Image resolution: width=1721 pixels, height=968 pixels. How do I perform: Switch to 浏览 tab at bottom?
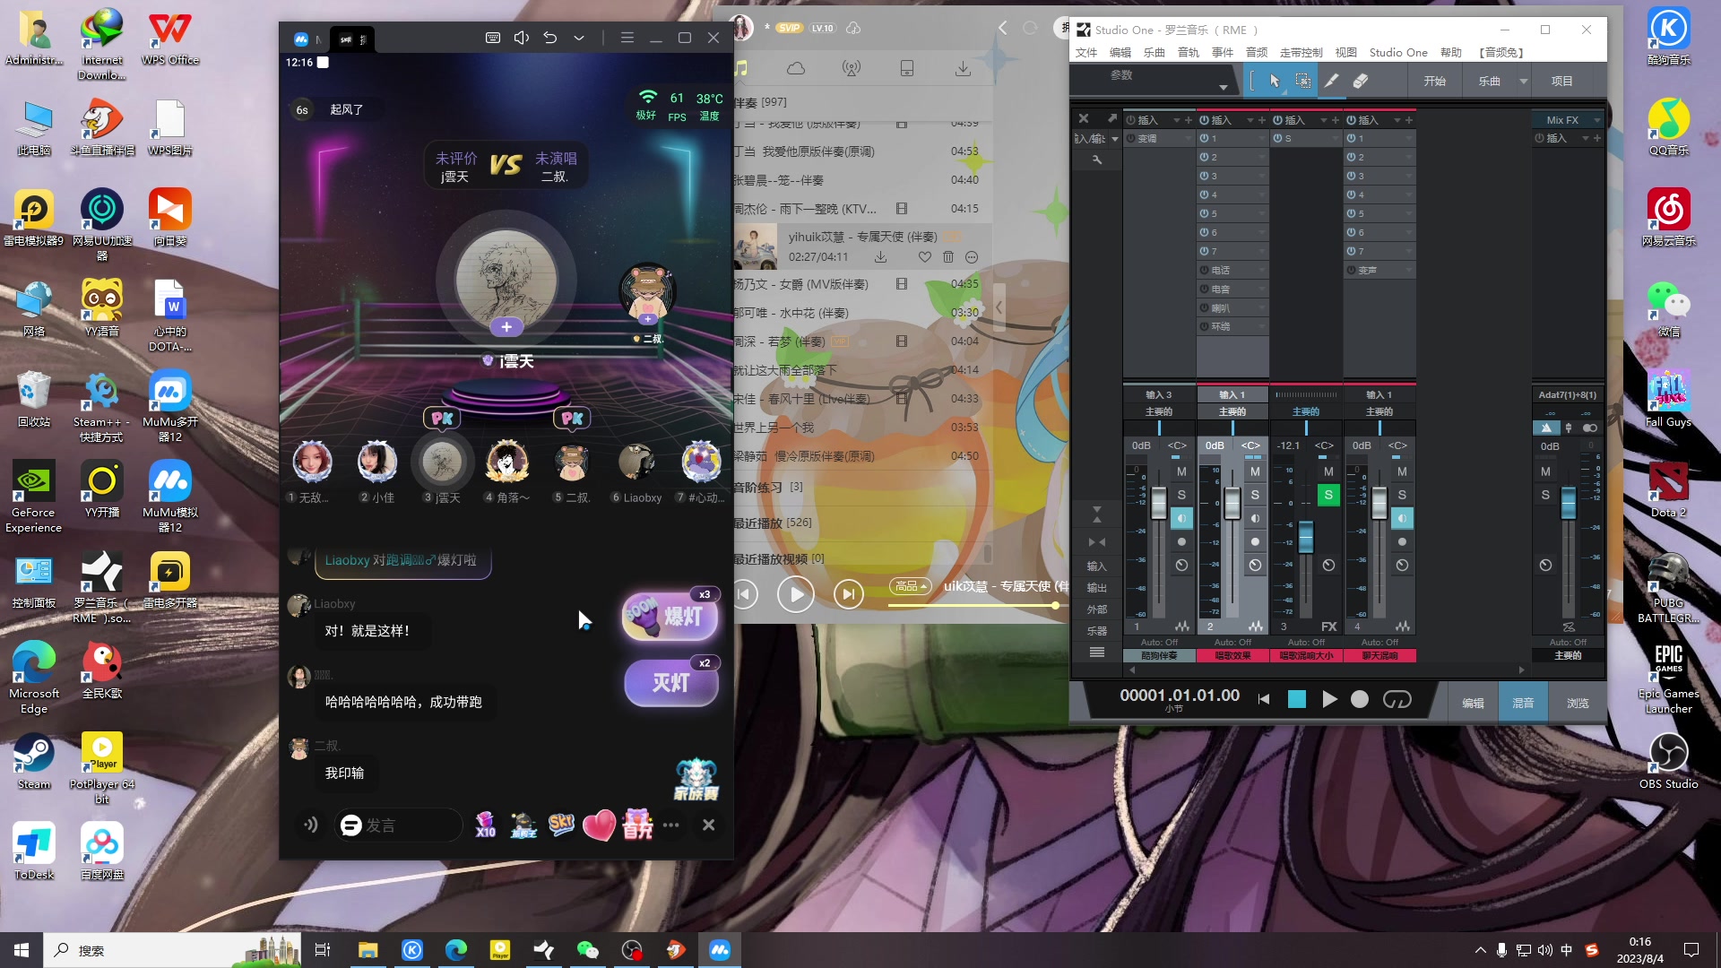(1578, 704)
